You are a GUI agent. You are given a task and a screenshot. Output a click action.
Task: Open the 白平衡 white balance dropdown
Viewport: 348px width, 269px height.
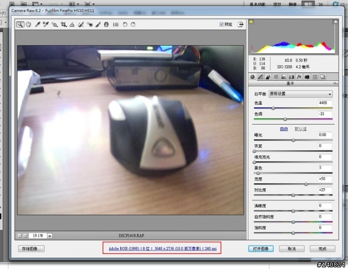click(301, 94)
